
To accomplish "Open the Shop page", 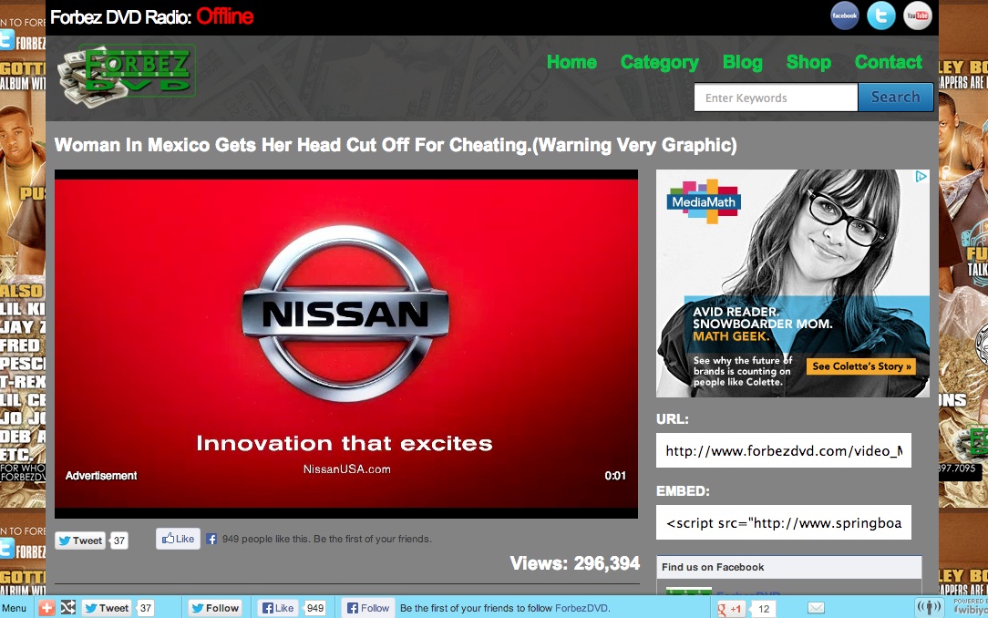I will 808,62.
